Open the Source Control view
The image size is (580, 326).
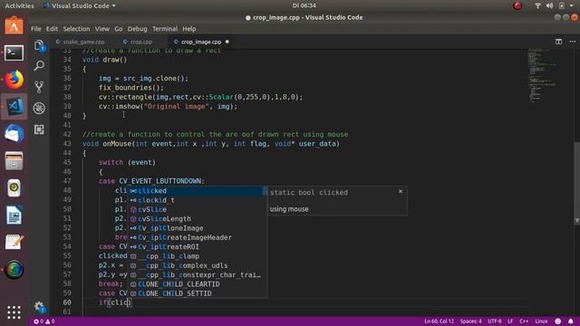[x=39, y=87]
